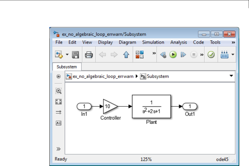This screenshot has height=166, width=249.
Task: Open the Edit menu
Action: point(72,42)
